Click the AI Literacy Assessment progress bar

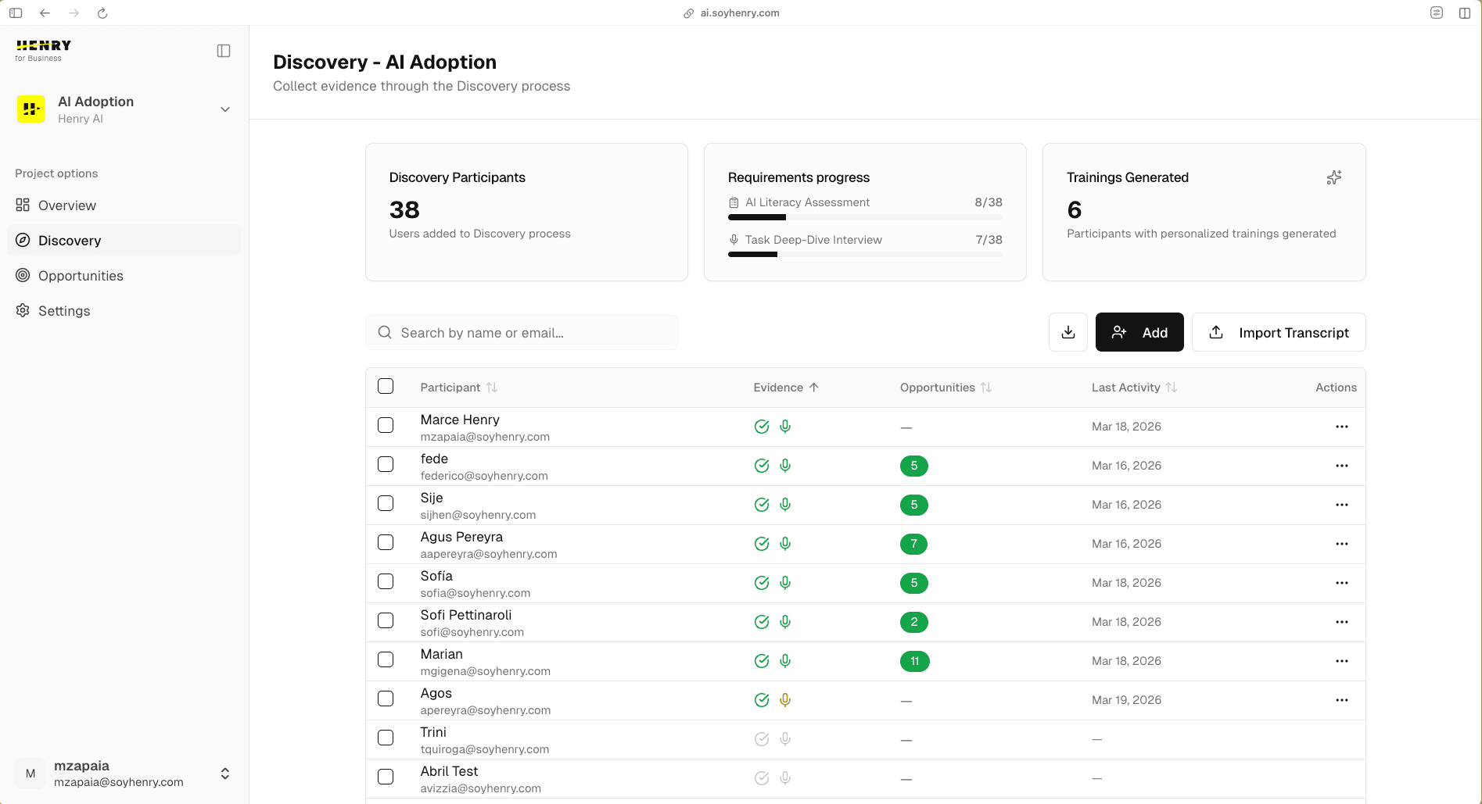point(864,217)
